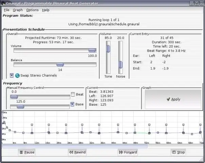The height and width of the screenshot is (163, 205).
Task: Click the 'Base: 125' current value
Action: pyautogui.click(x=97, y=105)
